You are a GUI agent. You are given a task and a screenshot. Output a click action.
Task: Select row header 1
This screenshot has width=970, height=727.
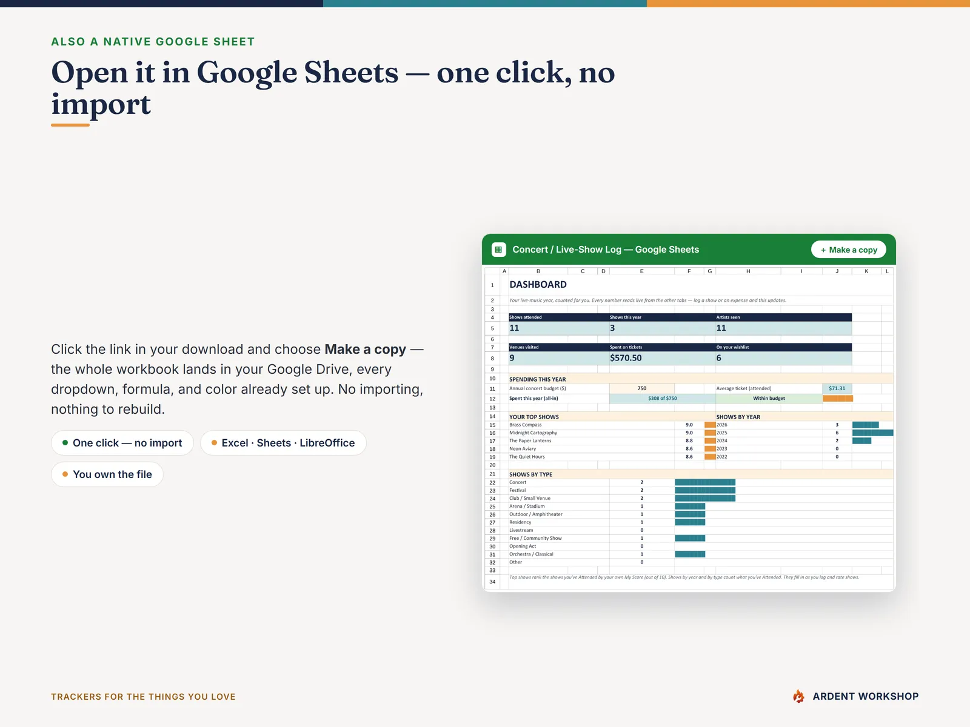(492, 285)
